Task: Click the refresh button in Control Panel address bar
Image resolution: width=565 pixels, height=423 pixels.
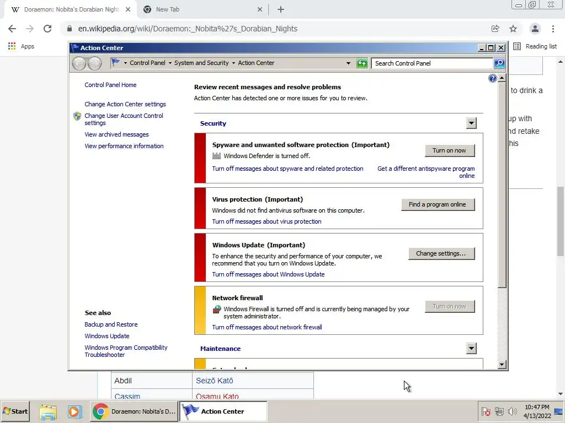Action: (x=362, y=63)
